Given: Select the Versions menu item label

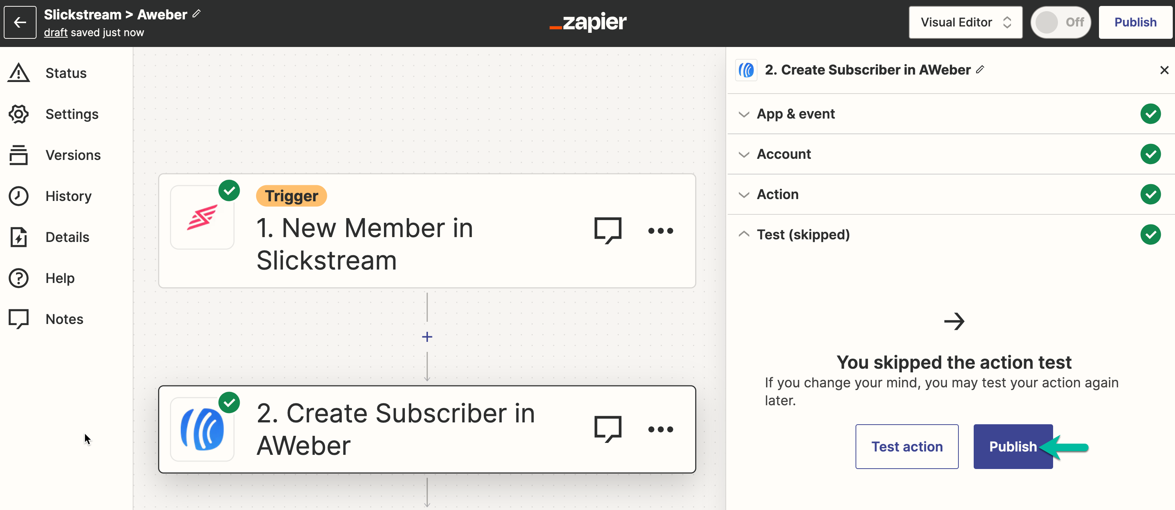Looking at the screenshot, I should click(73, 155).
